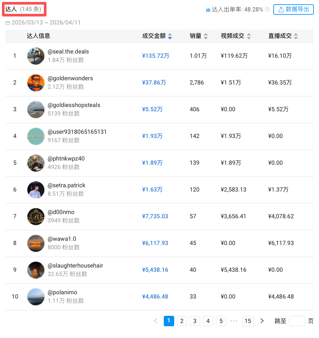This screenshot has height=338, width=319.
Task: Toggle descending sort on 销量 column
Action: [x=206, y=38]
